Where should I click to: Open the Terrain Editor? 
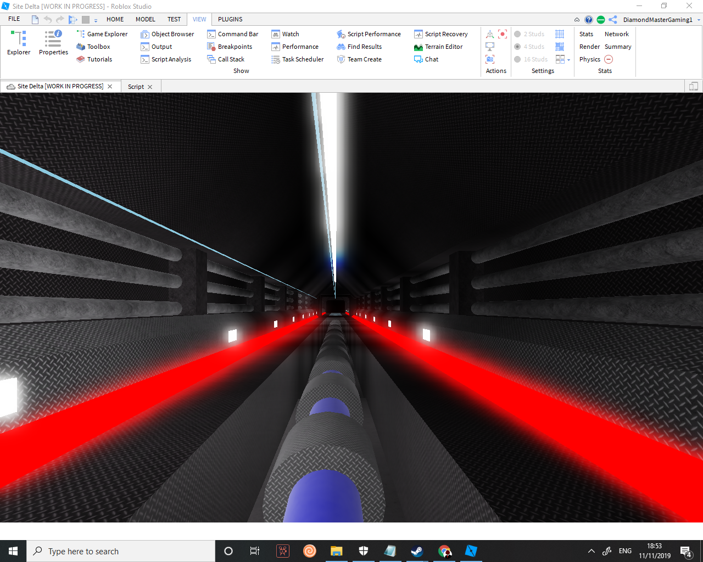pos(443,47)
